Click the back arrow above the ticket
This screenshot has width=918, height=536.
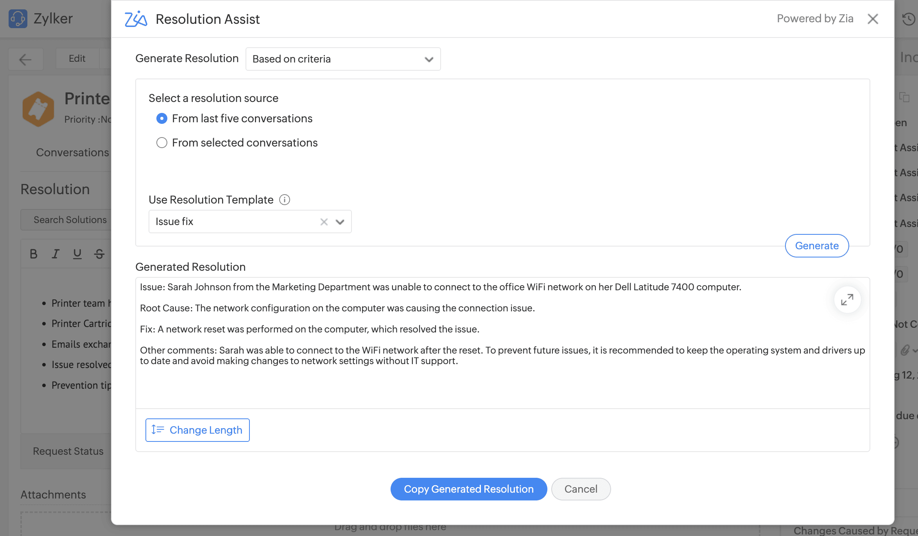coord(25,59)
